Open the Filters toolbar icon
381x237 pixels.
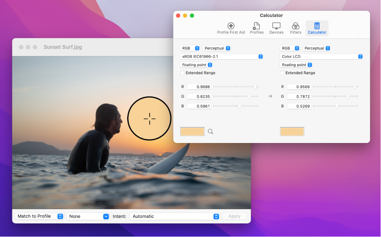coord(296,29)
